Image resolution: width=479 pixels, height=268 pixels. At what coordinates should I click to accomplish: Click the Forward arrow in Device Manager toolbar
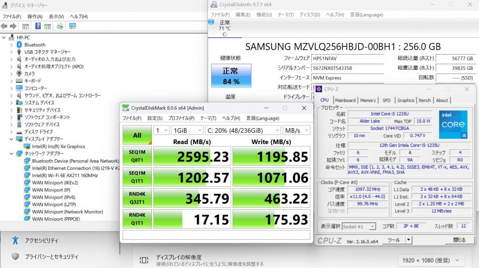[13, 26]
